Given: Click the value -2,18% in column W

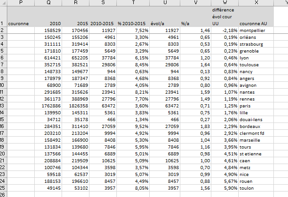Looking at the screenshot, I should [x=225, y=30].
